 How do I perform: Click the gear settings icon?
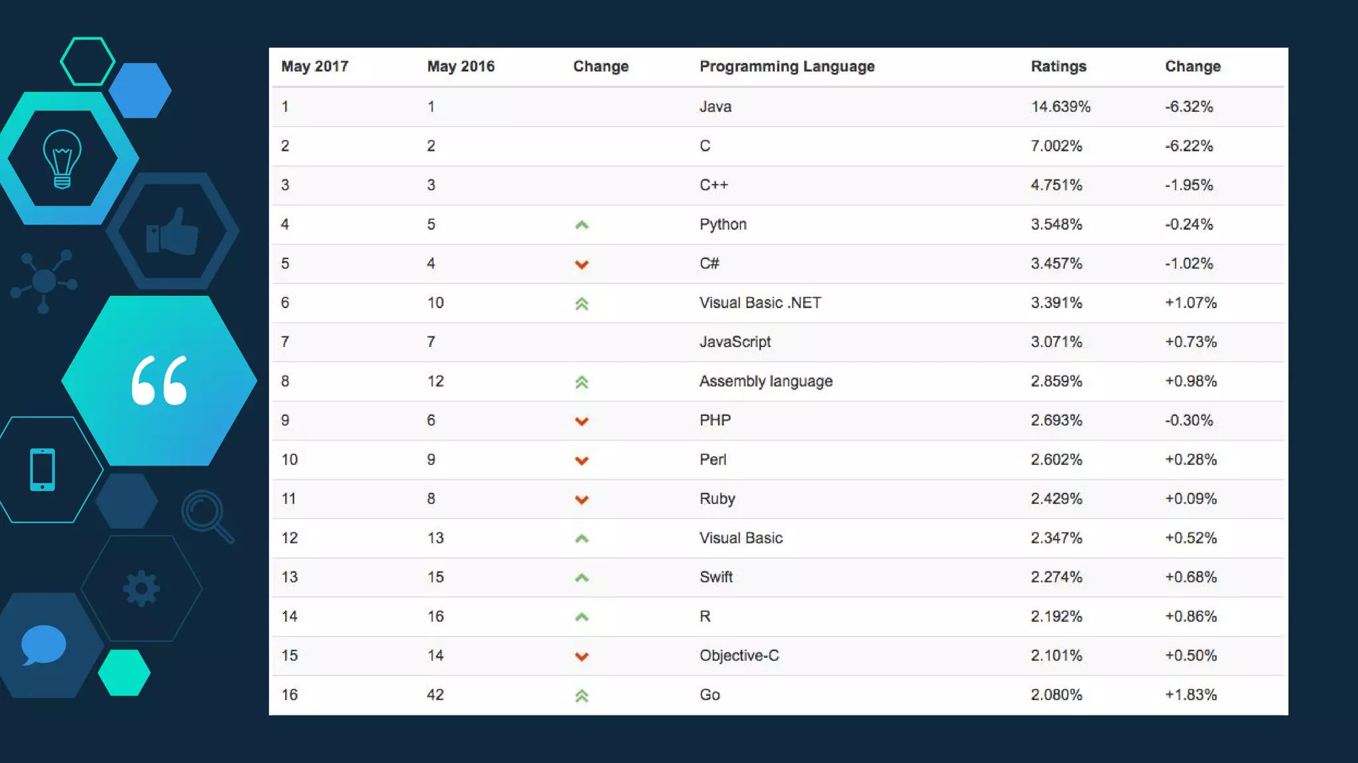coord(141,588)
